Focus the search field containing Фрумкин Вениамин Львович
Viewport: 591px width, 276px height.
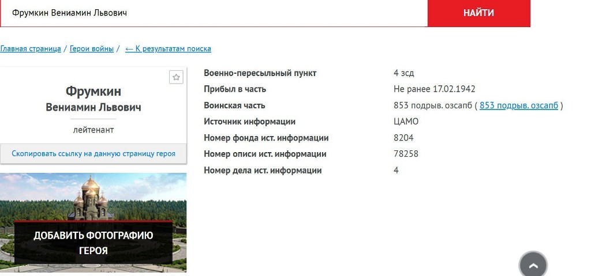(x=214, y=13)
